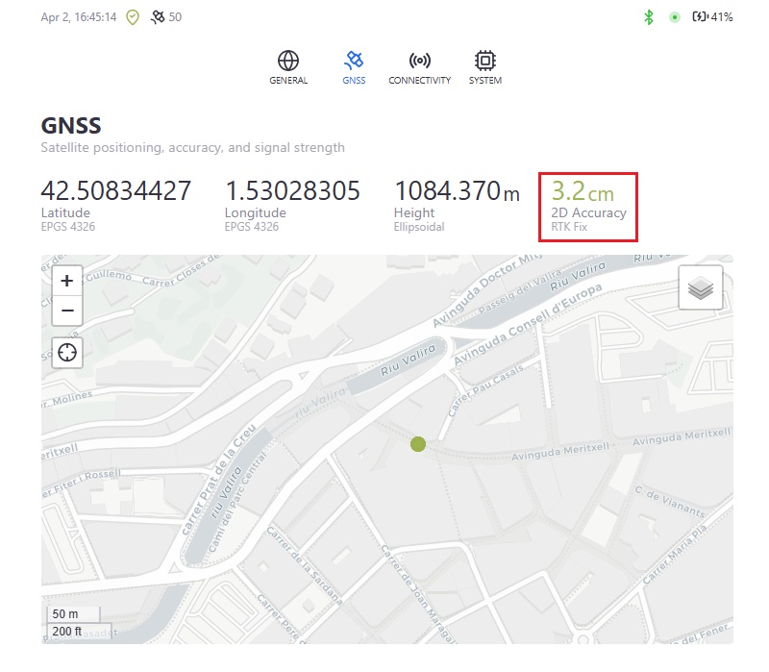
Task: Click the longitude value 1.53028305
Action: pos(292,191)
